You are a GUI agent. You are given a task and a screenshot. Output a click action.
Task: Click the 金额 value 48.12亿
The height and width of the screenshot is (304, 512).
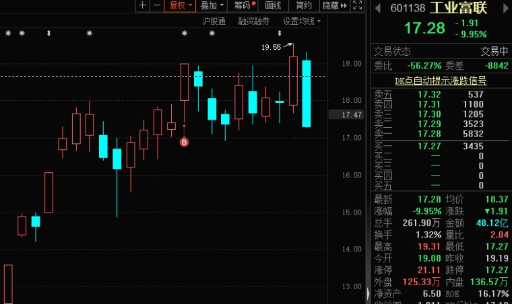click(x=492, y=223)
